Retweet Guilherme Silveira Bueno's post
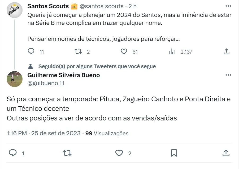This screenshot has width=243, height=169. click(x=67, y=153)
